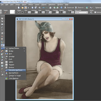This screenshot has width=101, height=101.
Task: Click the Size value field
Action: (x=26, y=12)
